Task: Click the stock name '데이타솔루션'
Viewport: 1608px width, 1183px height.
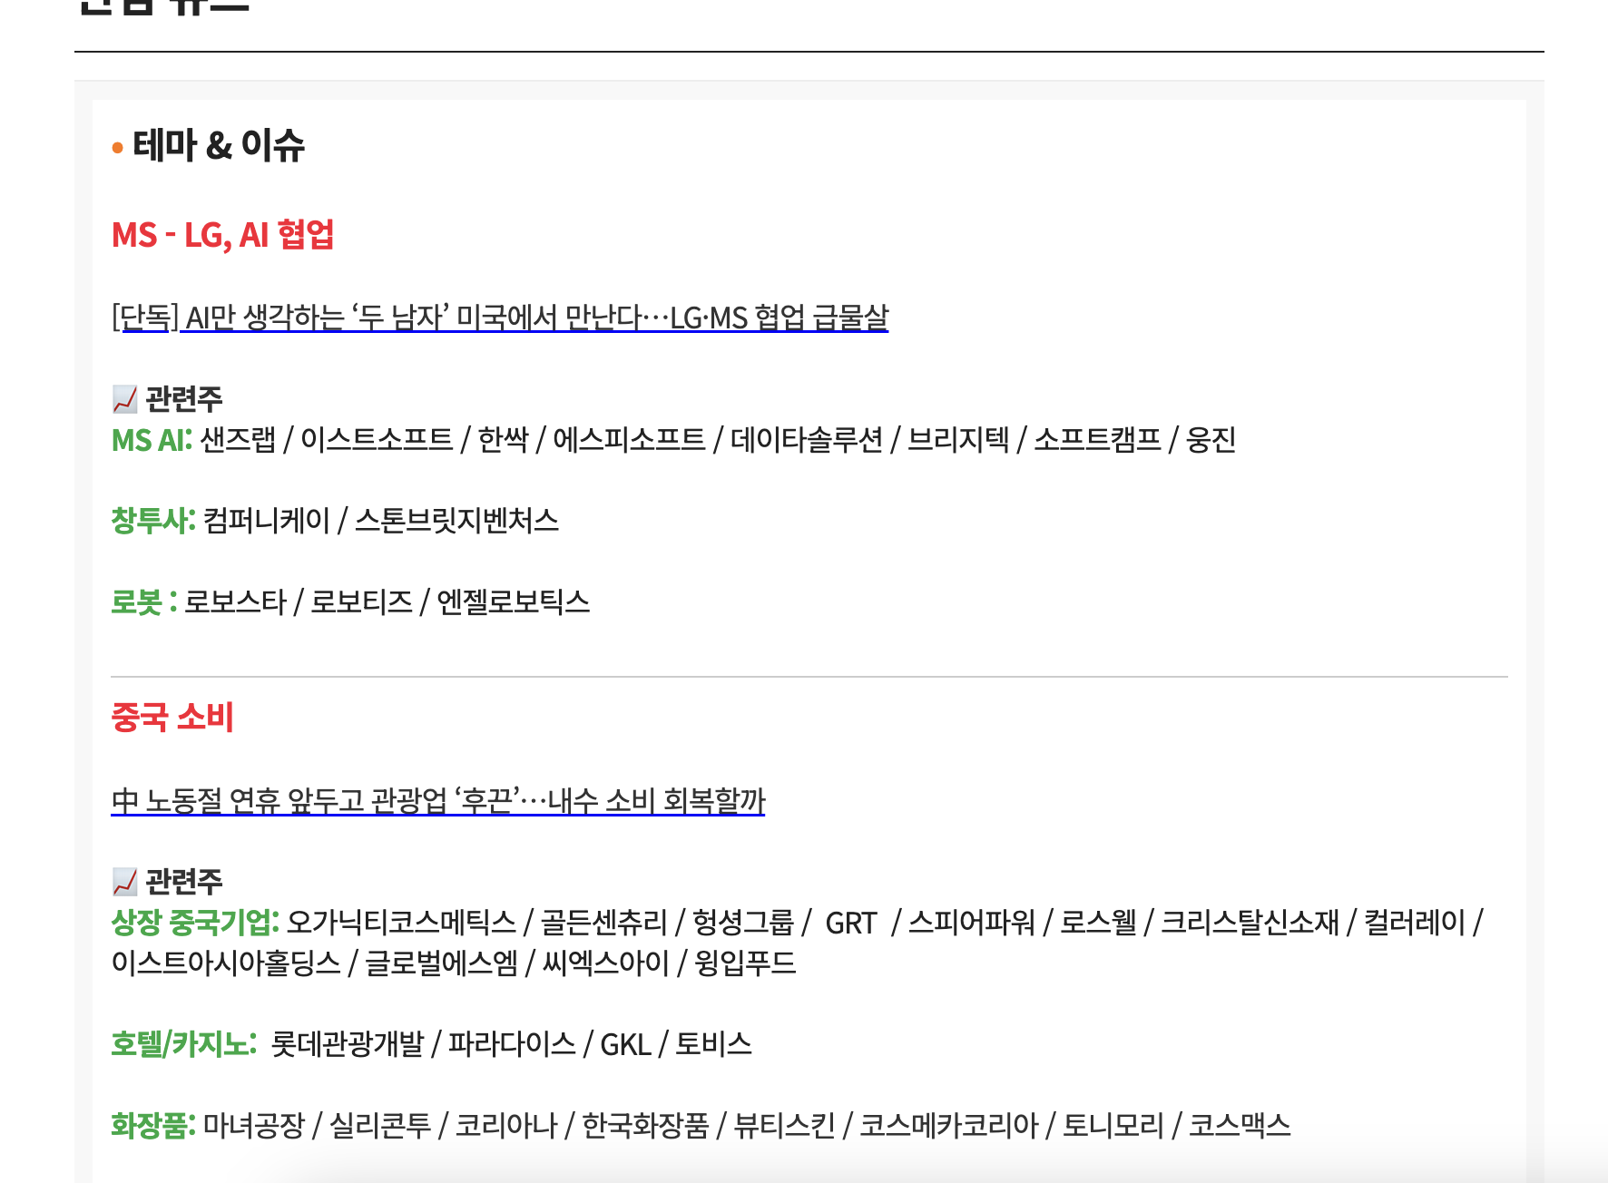Action: (807, 440)
